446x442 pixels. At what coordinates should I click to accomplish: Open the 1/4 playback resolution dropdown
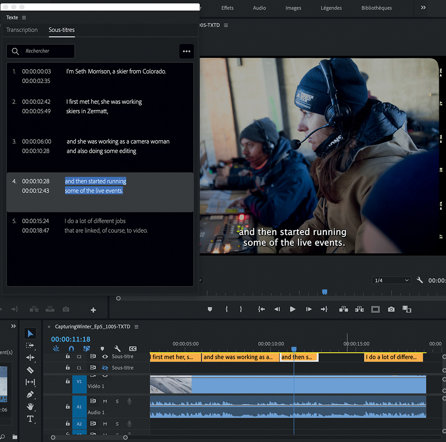coord(392,280)
